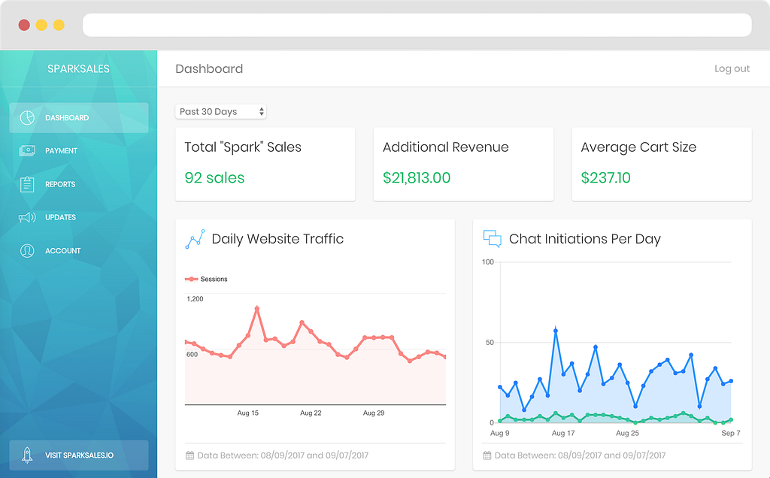Click the calendar icon under chat chart
This screenshot has height=478, width=770.
[x=487, y=455]
